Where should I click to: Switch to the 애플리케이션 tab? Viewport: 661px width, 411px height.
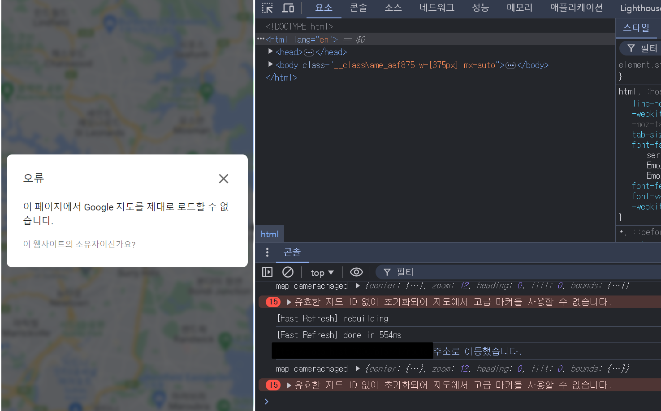click(576, 8)
